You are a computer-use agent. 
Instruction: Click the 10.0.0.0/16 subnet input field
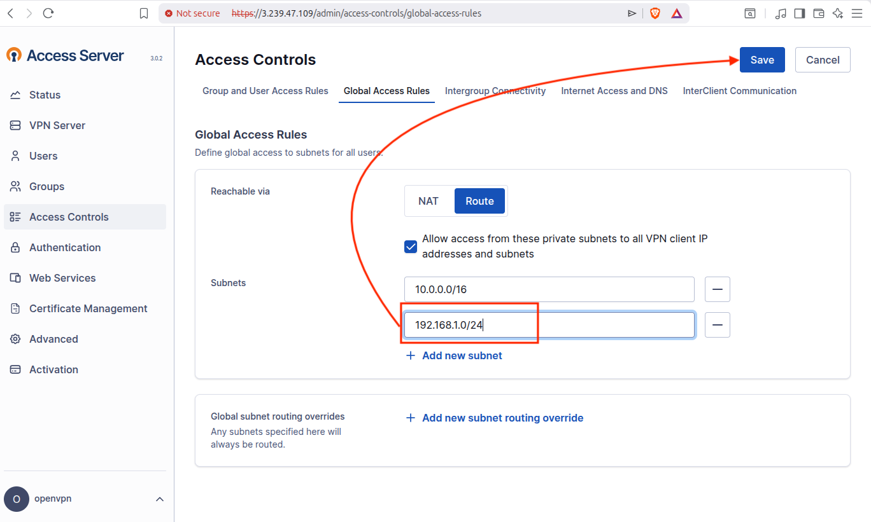[x=549, y=289]
